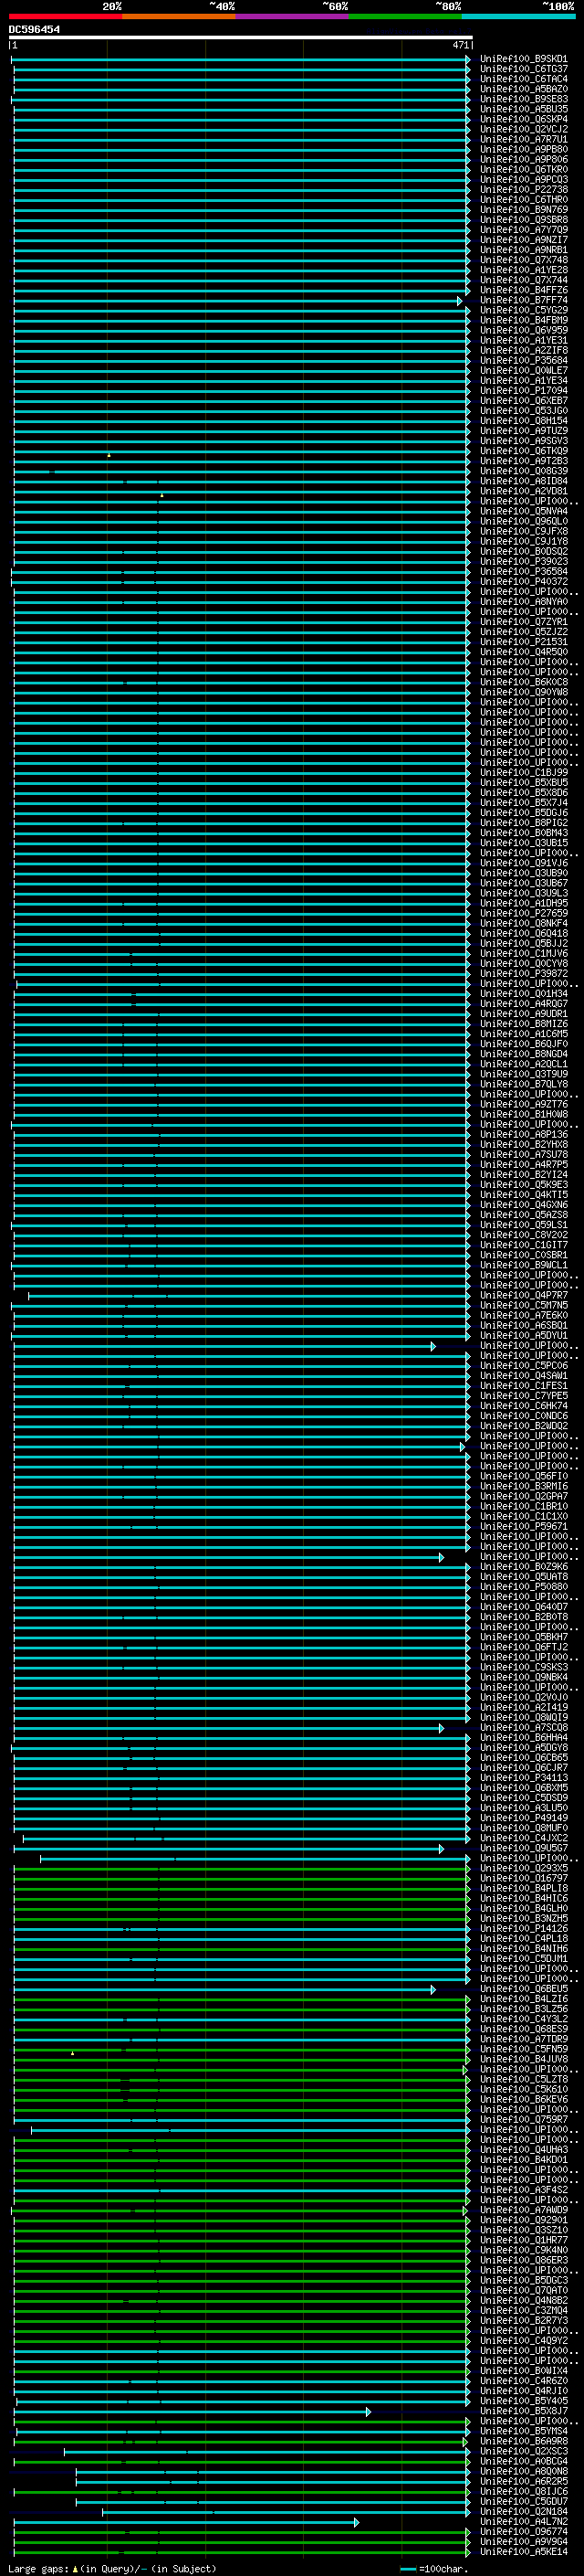
Task: Select label UniRef100_Q2VCJ2
Action: 523,129
